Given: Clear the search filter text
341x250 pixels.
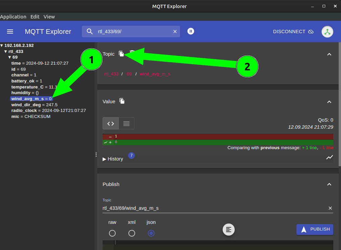Looking at the screenshot, I should (175, 32).
